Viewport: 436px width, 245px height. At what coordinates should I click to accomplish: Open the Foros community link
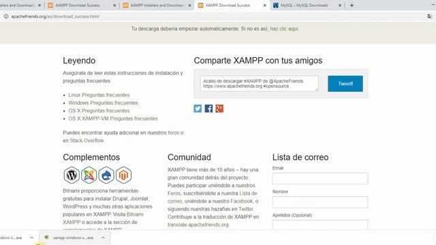pyautogui.click(x=174, y=193)
